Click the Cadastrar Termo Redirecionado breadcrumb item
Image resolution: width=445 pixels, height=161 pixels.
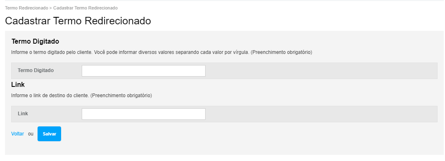[x=85, y=8]
